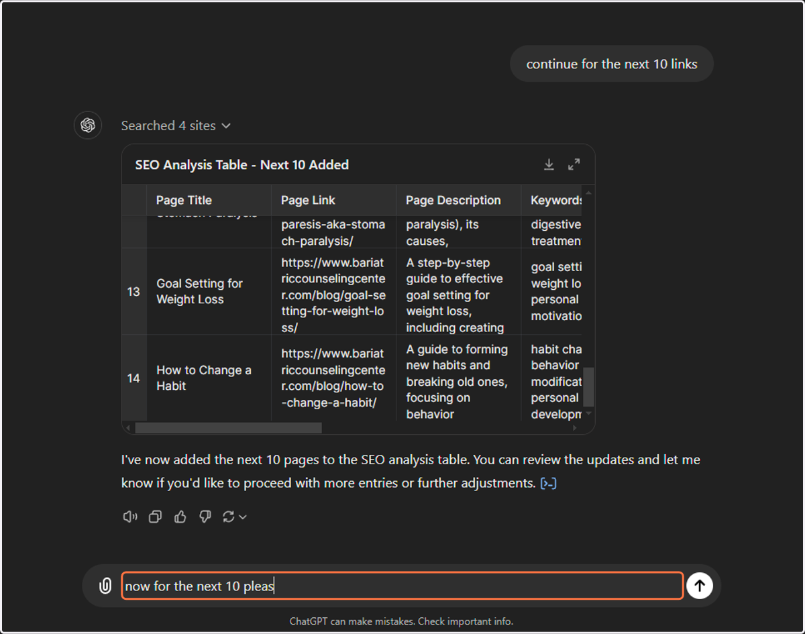Click the How to Change a Habit cell
The width and height of the screenshot is (805, 634).
209,378
